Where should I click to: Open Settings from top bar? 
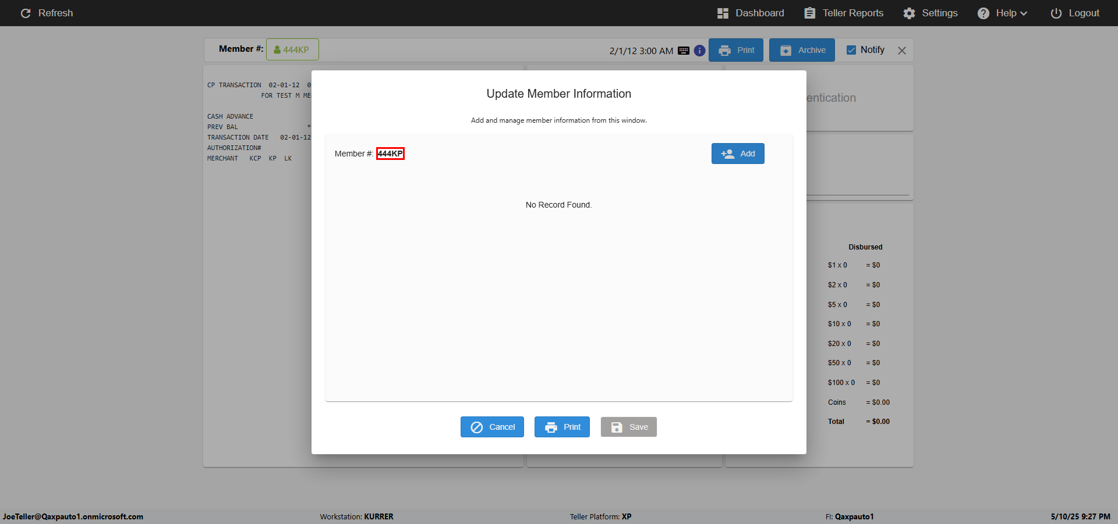930,13
